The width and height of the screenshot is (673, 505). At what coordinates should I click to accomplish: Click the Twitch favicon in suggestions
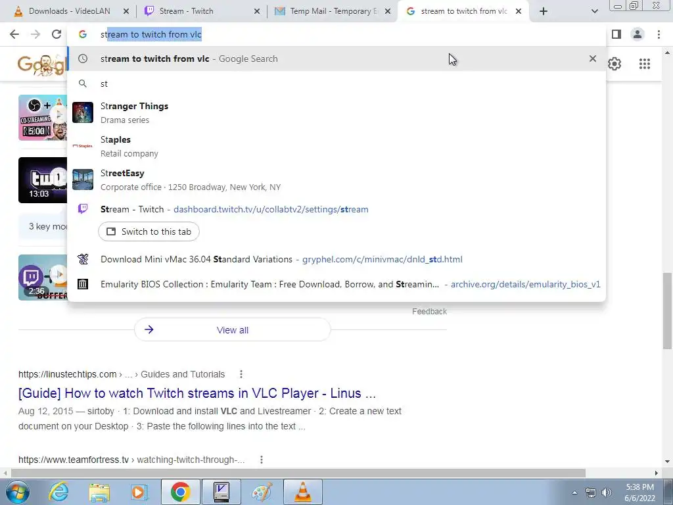[x=83, y=208]
